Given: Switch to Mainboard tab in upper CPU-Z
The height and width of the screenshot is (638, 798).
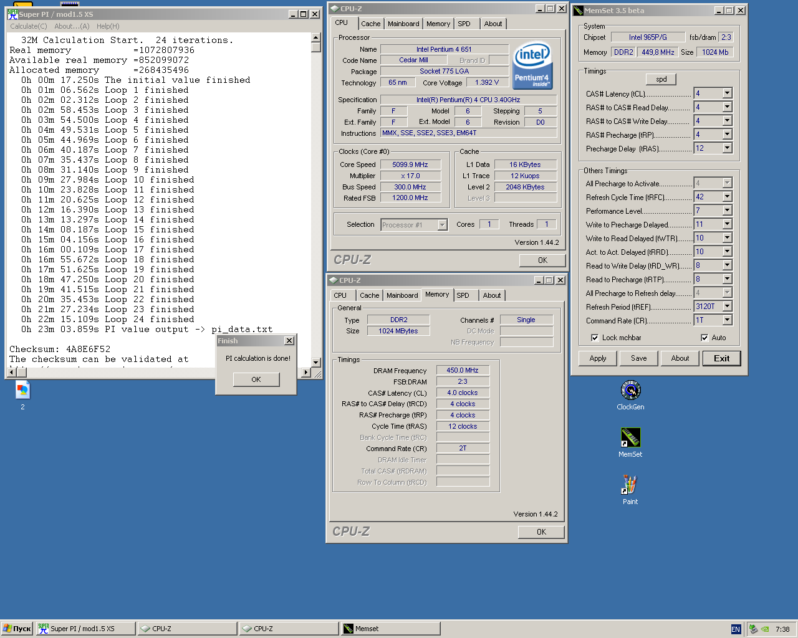Looking at the screenshot, I should pyautogui.click(x=403, y=24).
